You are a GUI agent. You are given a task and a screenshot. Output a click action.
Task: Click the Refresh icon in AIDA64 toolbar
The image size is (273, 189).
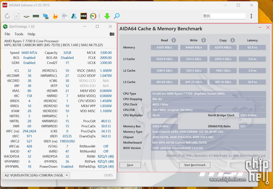[x=7, y=16]
